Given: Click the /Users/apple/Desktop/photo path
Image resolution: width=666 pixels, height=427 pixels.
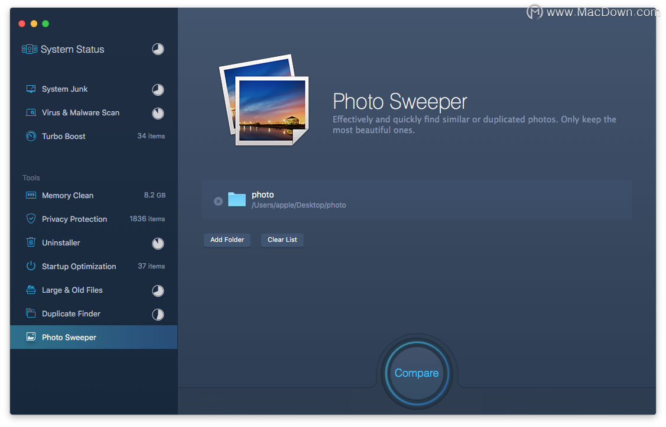Looking at the screenshot, I should pyautogui.click(x=298, y=205).
